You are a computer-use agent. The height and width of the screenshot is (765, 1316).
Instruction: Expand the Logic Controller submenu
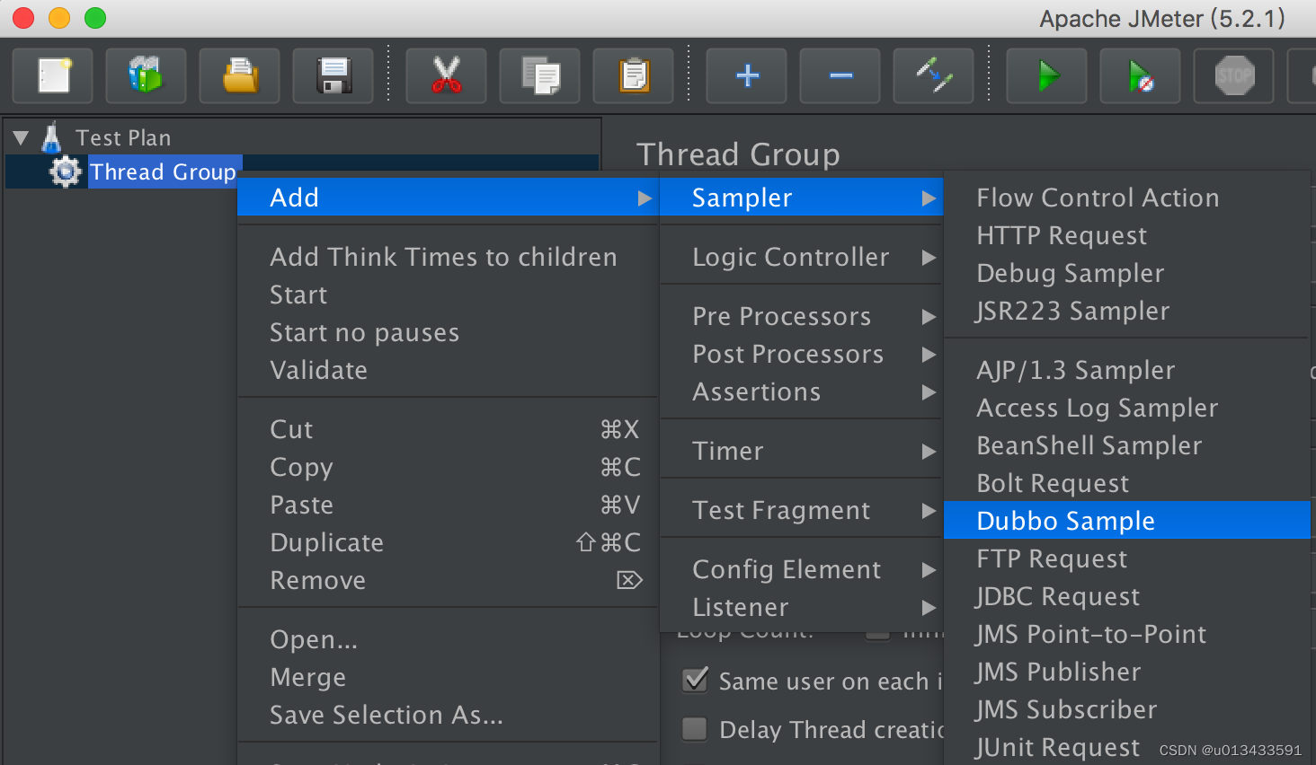[x=801, y=257]
